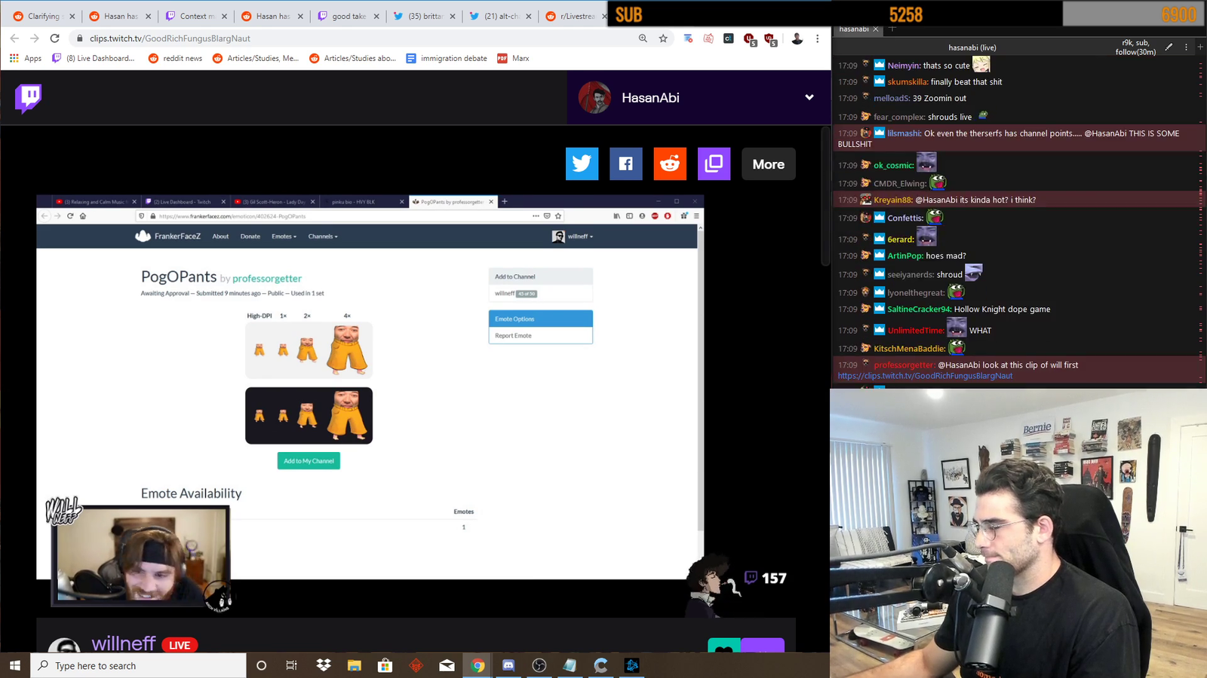
Task: Click the 'Type here to search' box
Action: tap(139, 665)
